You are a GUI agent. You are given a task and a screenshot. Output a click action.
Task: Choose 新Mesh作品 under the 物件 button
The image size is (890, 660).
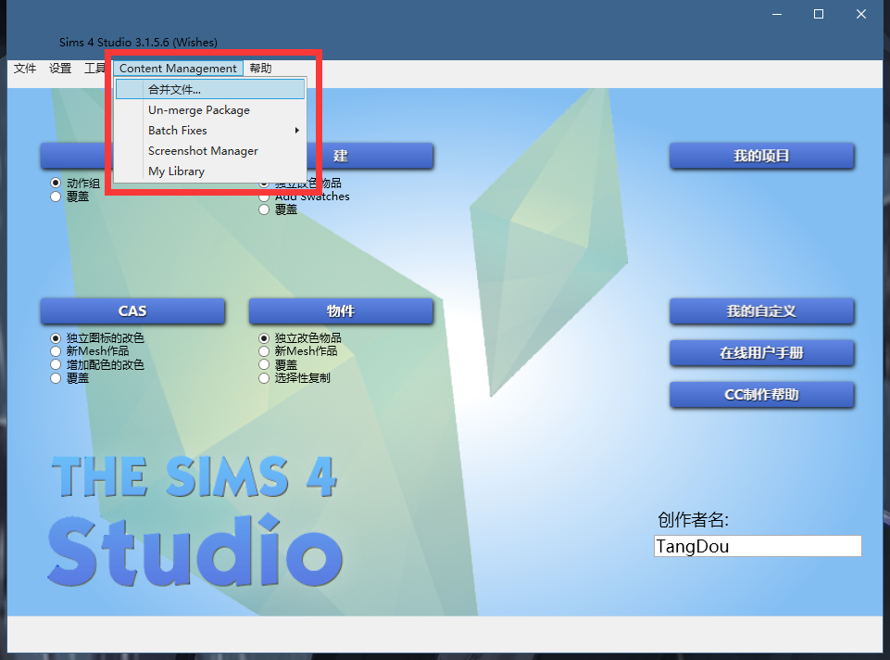264,351
